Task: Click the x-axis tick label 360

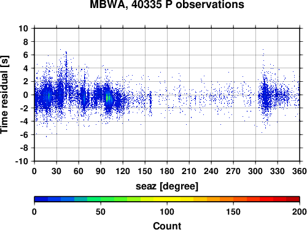Action: click(300, 171)
